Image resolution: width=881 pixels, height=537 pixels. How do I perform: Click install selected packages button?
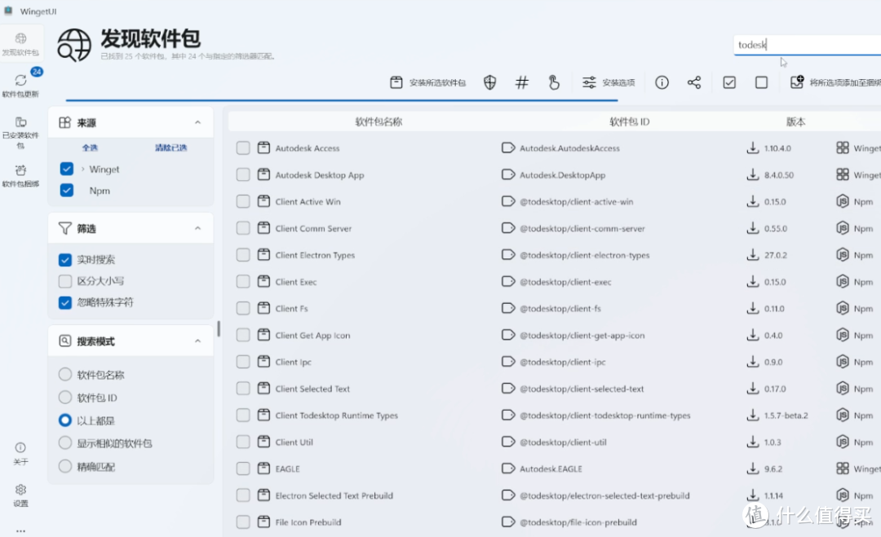click(x=428, y=83)
